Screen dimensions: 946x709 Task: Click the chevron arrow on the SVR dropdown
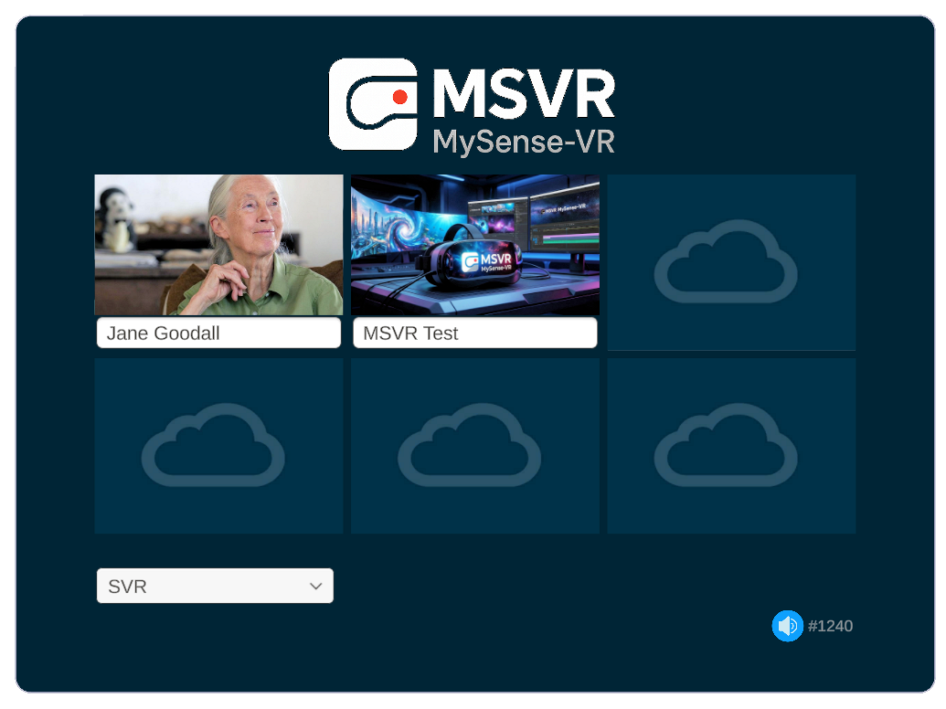click(316, 587)
